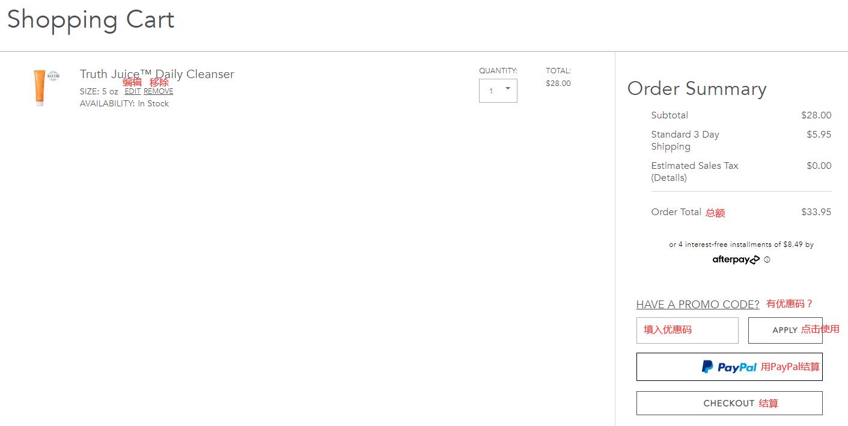Click the CHECKOUT button
The width and height of the screenshot is (848, 426).
[x=729, y=403]
